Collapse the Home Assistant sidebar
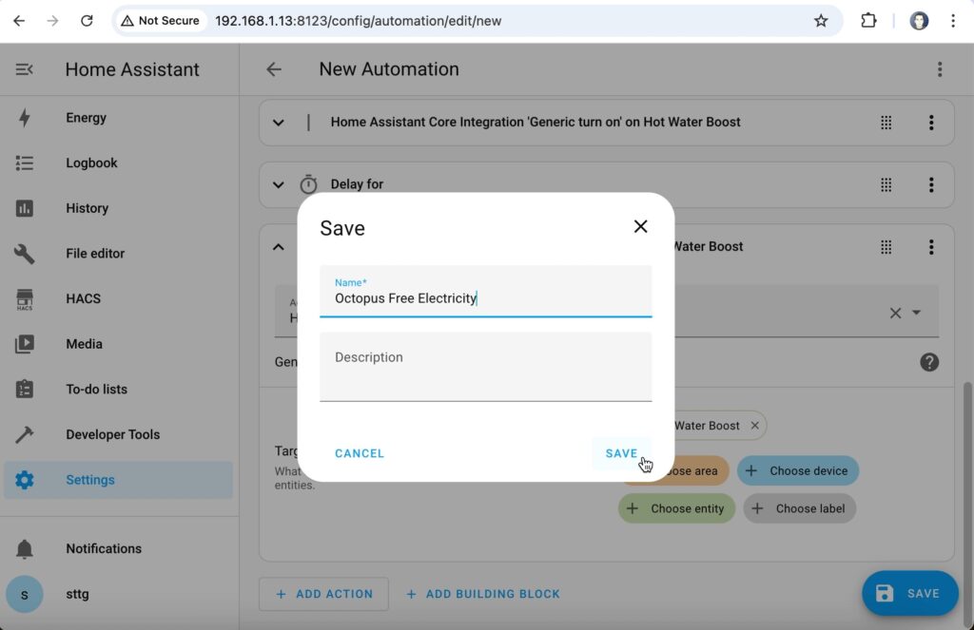The width and height of the screenshot is (974, 630). (24, 69)
